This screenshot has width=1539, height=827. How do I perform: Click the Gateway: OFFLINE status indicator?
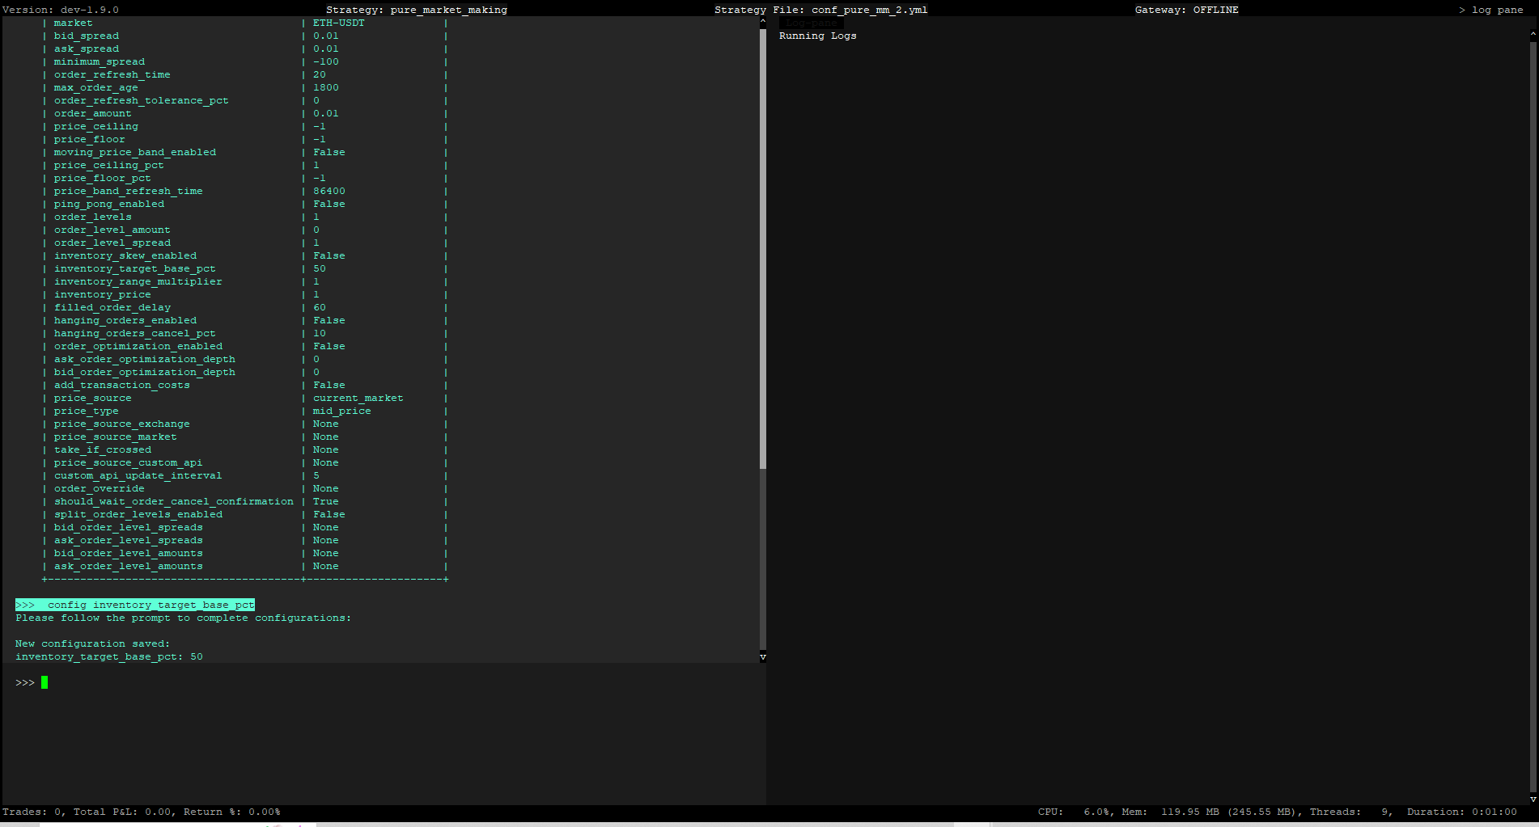click(1187, 10)
